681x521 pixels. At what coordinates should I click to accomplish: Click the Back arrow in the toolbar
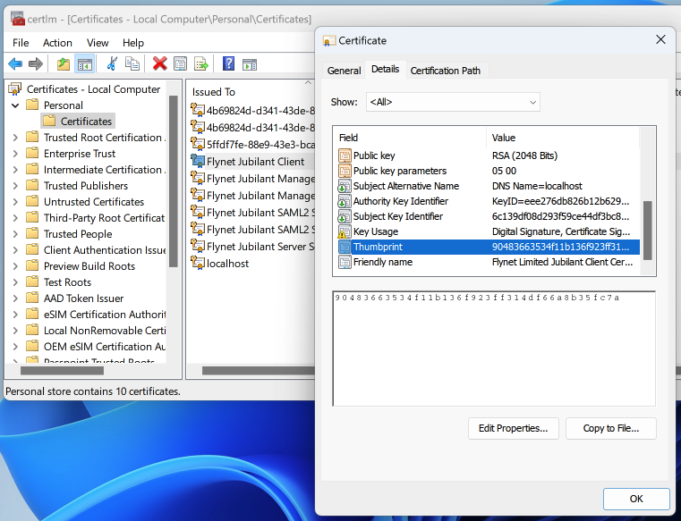pos(15,63)
